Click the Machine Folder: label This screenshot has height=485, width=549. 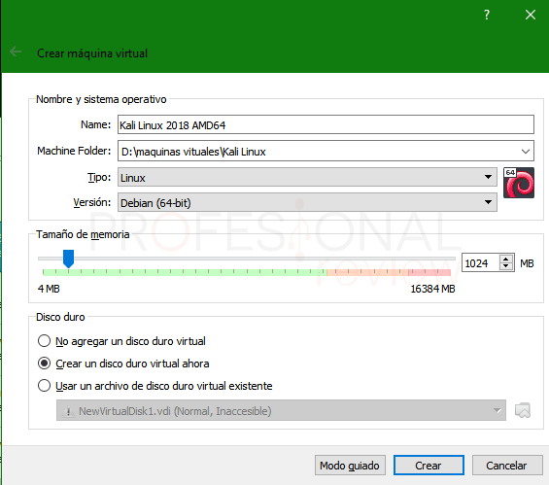tap(74, 151)
